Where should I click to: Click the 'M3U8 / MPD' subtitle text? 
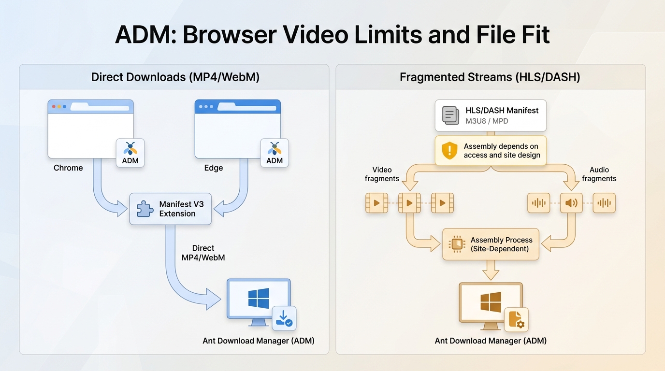(x=487, y=121)
